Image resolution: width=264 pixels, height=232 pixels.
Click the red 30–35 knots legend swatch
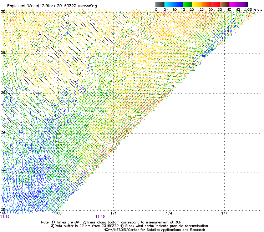pyautogui.click(x=215, y=4)
